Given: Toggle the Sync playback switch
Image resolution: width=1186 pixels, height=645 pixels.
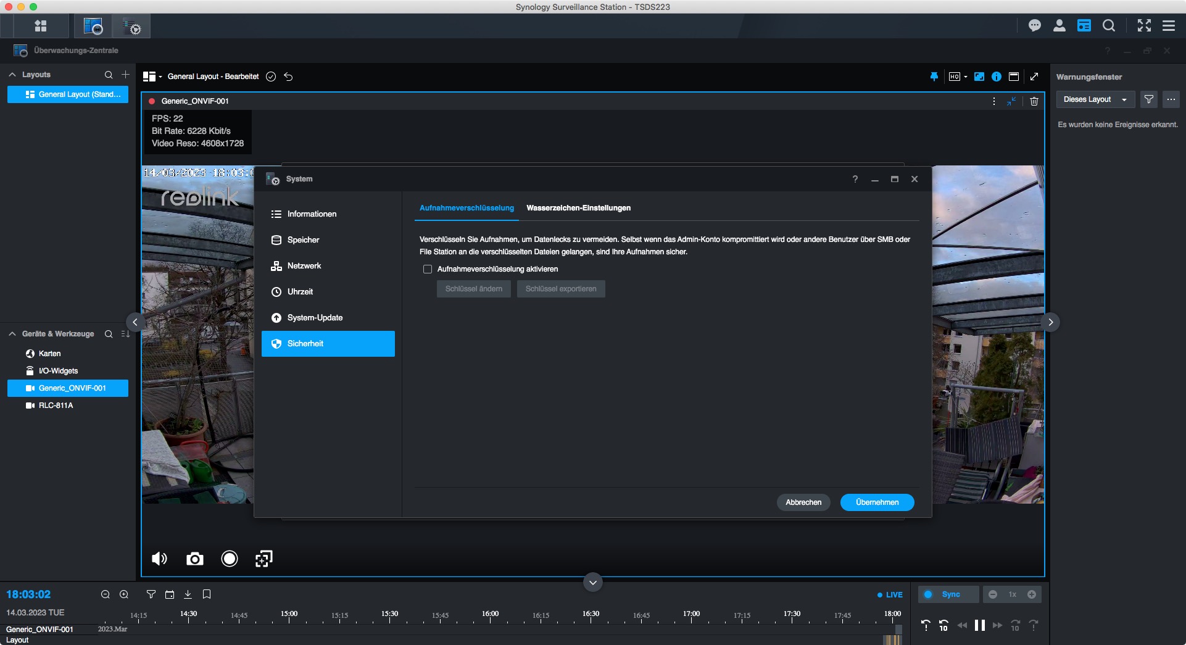Looking at the screenshot, I should click(x=929, y=594).
